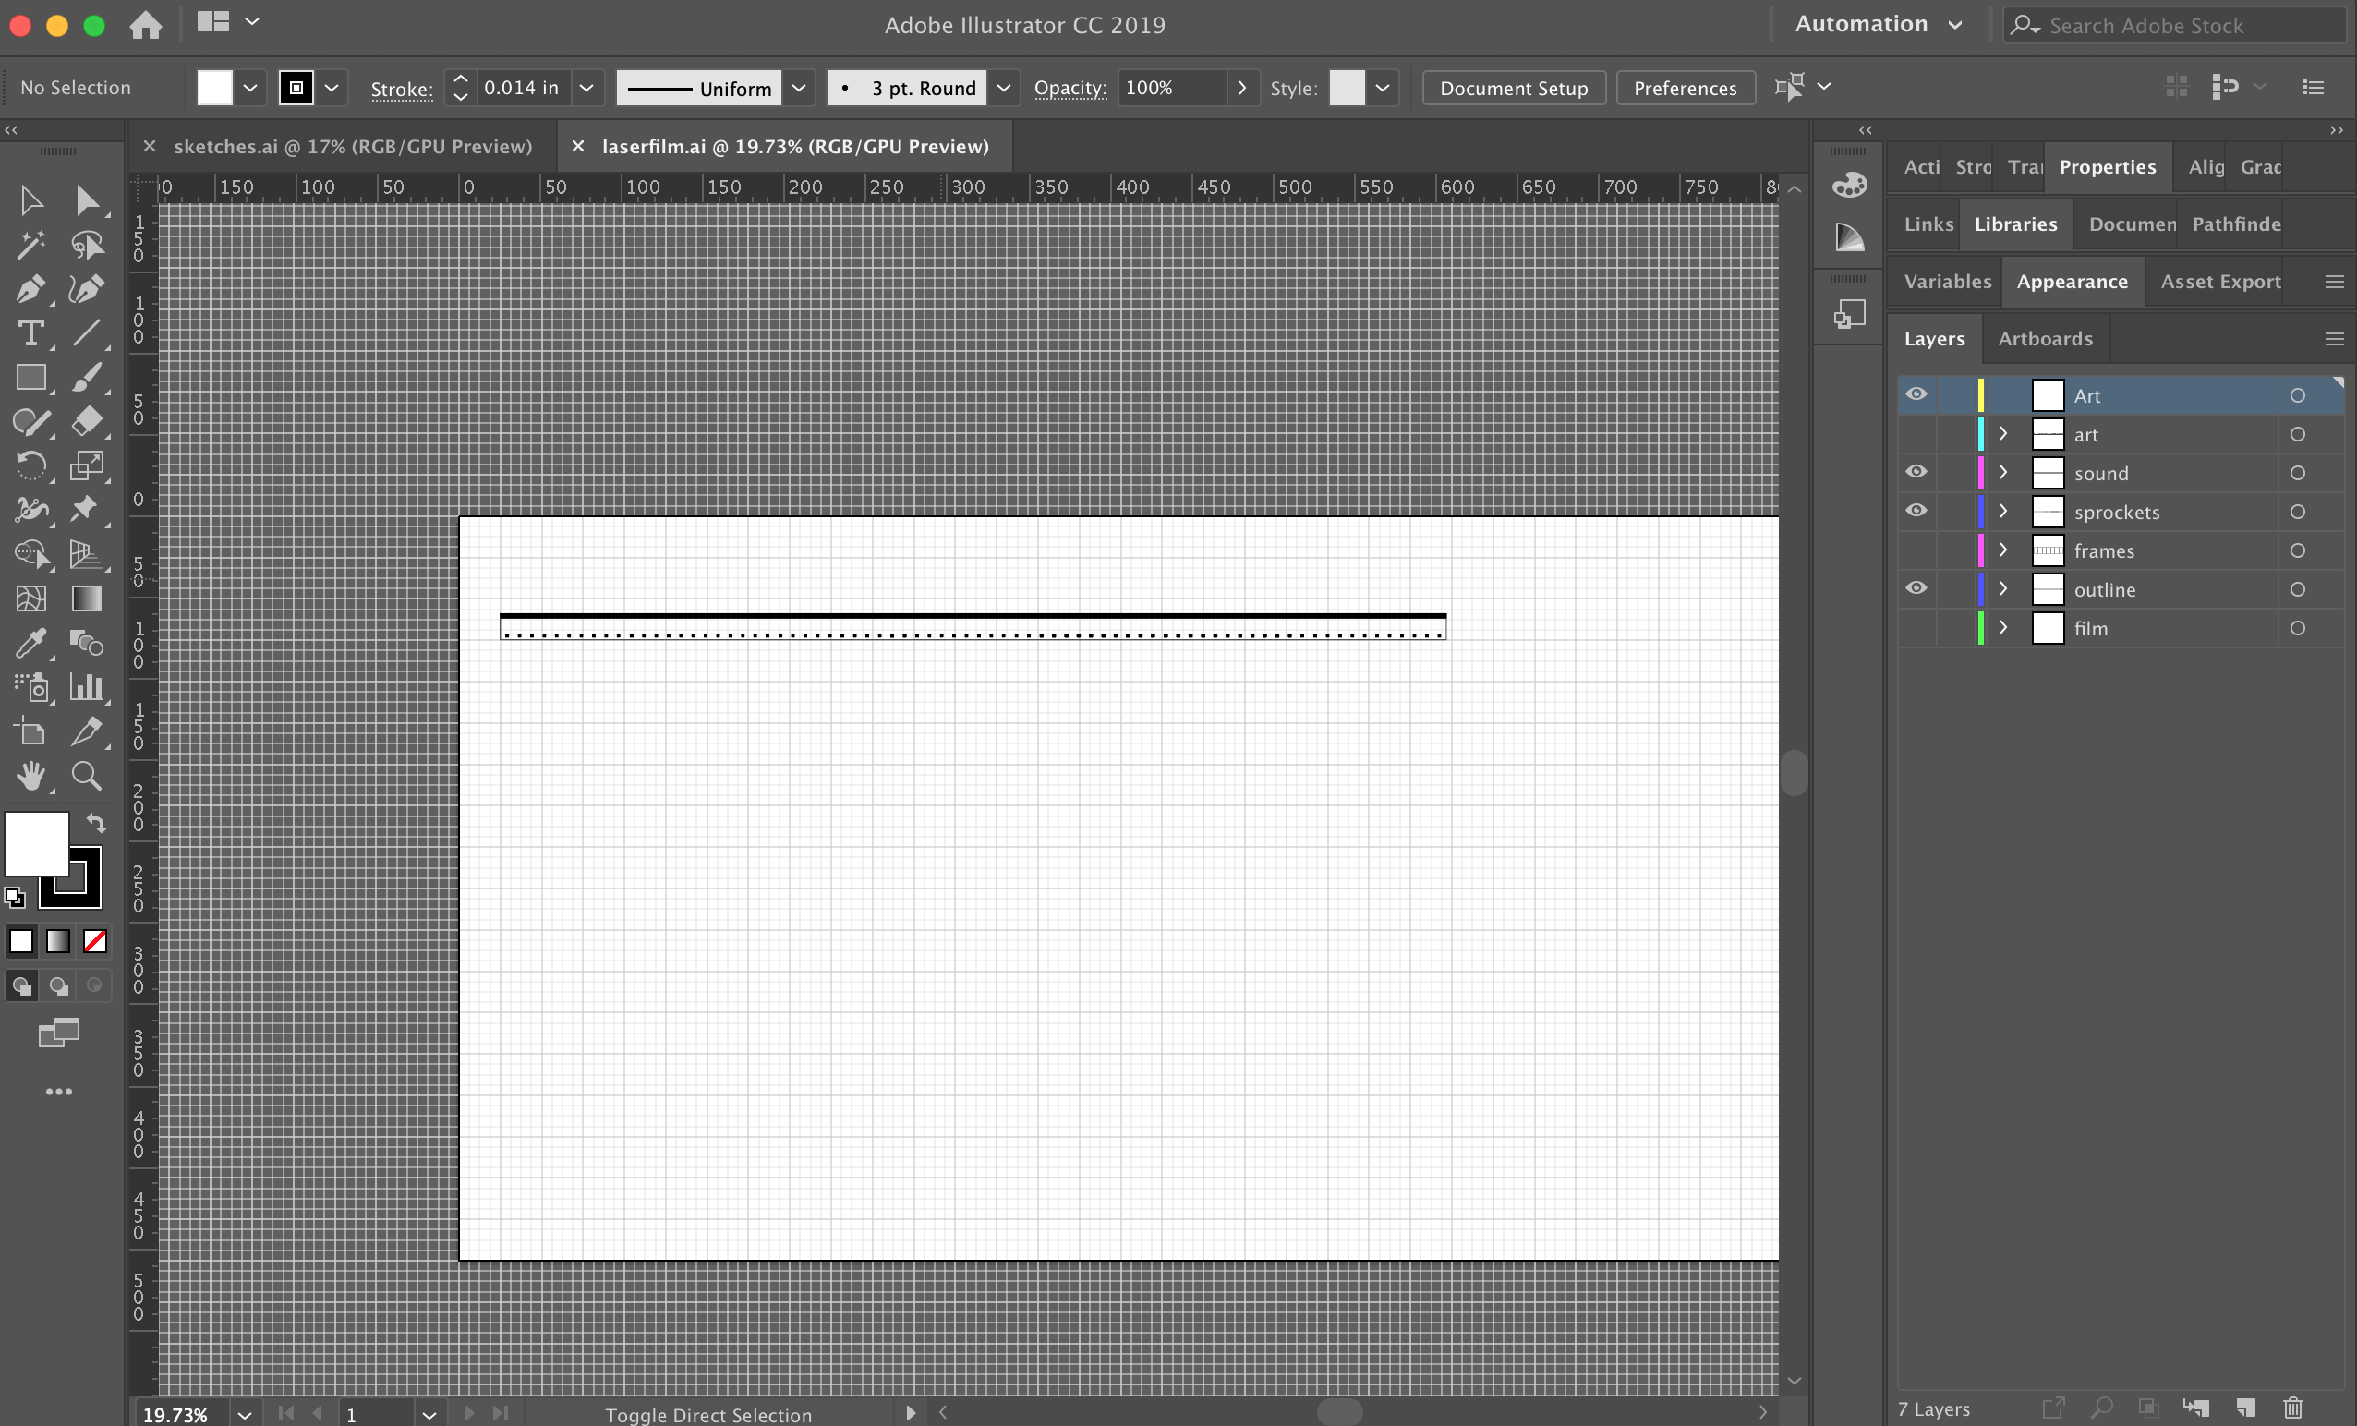
Task: Open the Libraries panel tab
Action: pyautogui.click(x=2015, y=224)
